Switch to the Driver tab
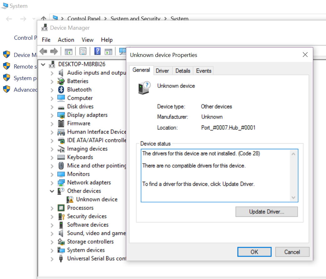The image size is (326, 279). click(163, 71)
